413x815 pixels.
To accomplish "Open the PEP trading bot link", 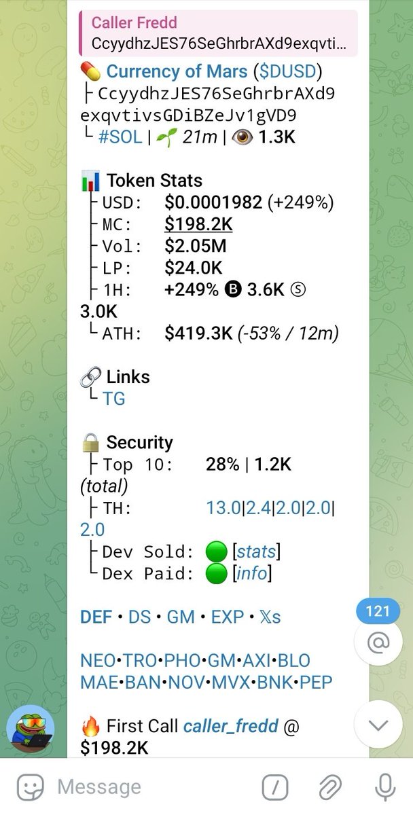I will 315,682.
